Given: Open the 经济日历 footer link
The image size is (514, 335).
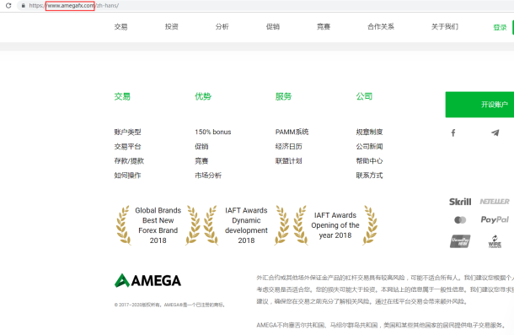Looking at the screenshot, I should pos(289,147).
